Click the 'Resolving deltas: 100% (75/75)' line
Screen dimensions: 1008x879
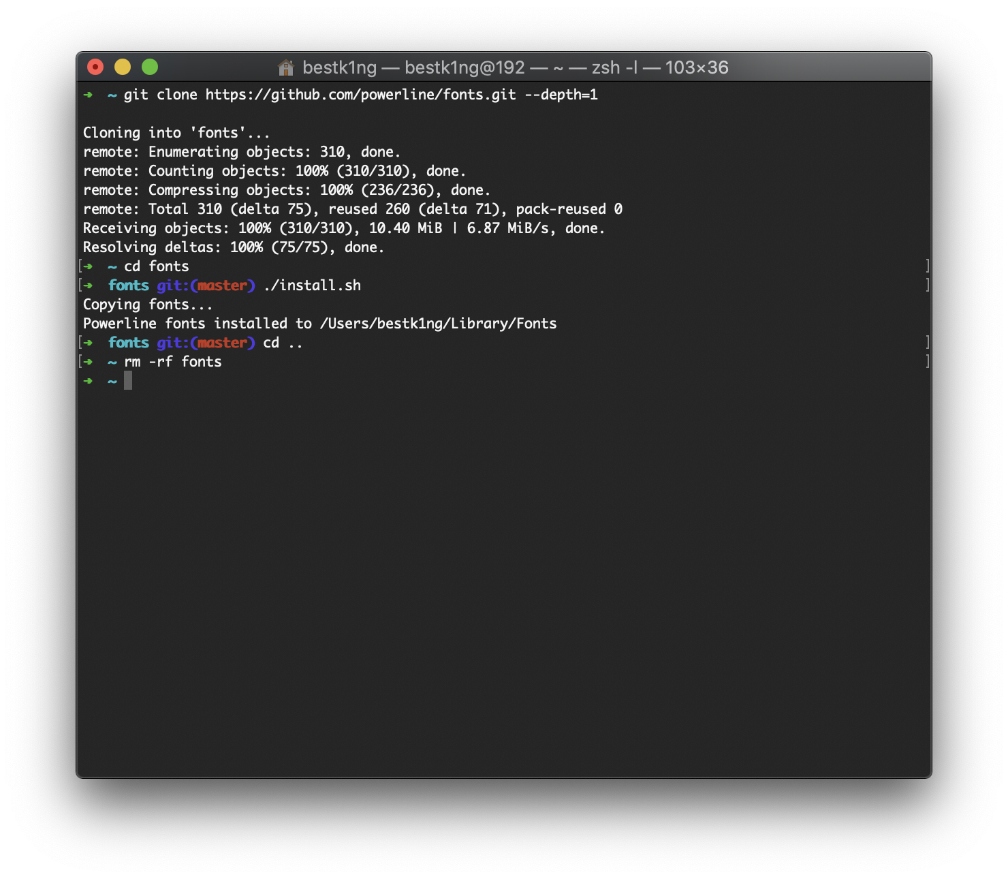pyautogui.click(x=234, y=247)
